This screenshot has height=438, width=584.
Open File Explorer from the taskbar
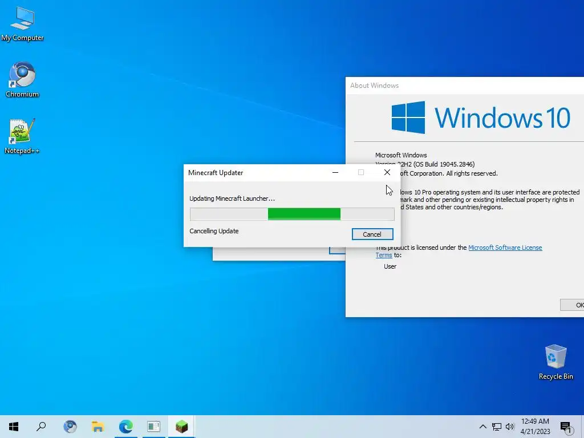pos(98,427)
